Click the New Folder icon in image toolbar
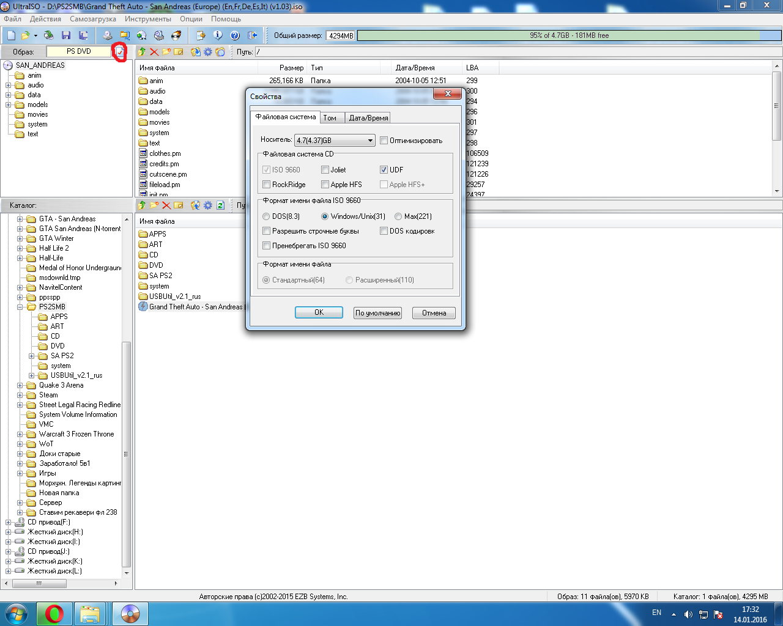Image resolution: width=783 pixels, height=626 pixels. (x=166, y=52)
